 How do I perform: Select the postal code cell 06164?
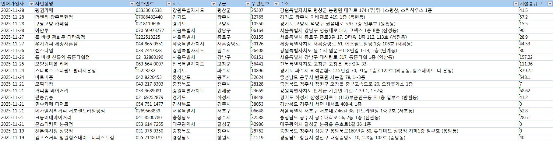265,30
